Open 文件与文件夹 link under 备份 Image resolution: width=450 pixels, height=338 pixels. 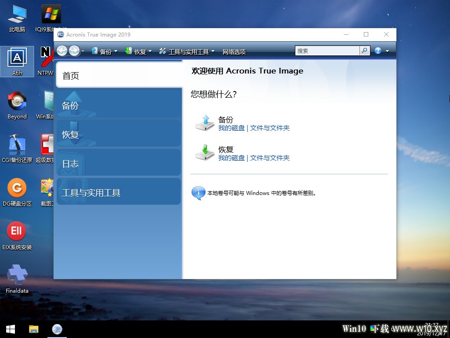tap(269, 128)
